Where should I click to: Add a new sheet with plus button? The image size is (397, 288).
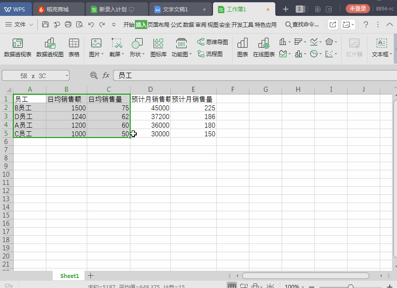coord(90,275)
